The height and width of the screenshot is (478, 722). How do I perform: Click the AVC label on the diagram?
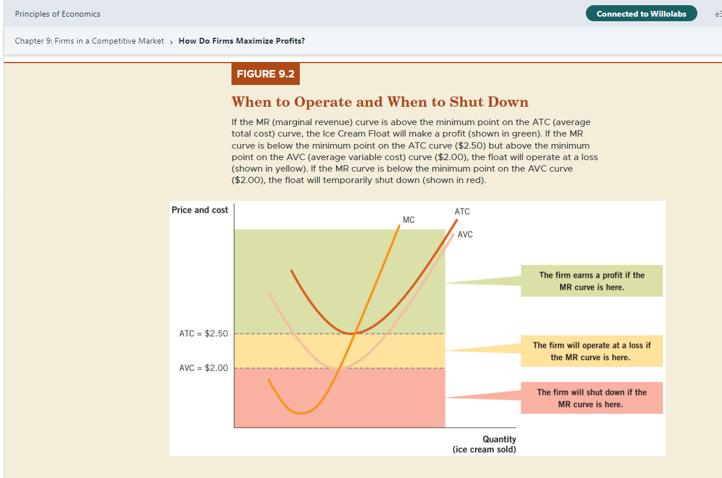465,234
